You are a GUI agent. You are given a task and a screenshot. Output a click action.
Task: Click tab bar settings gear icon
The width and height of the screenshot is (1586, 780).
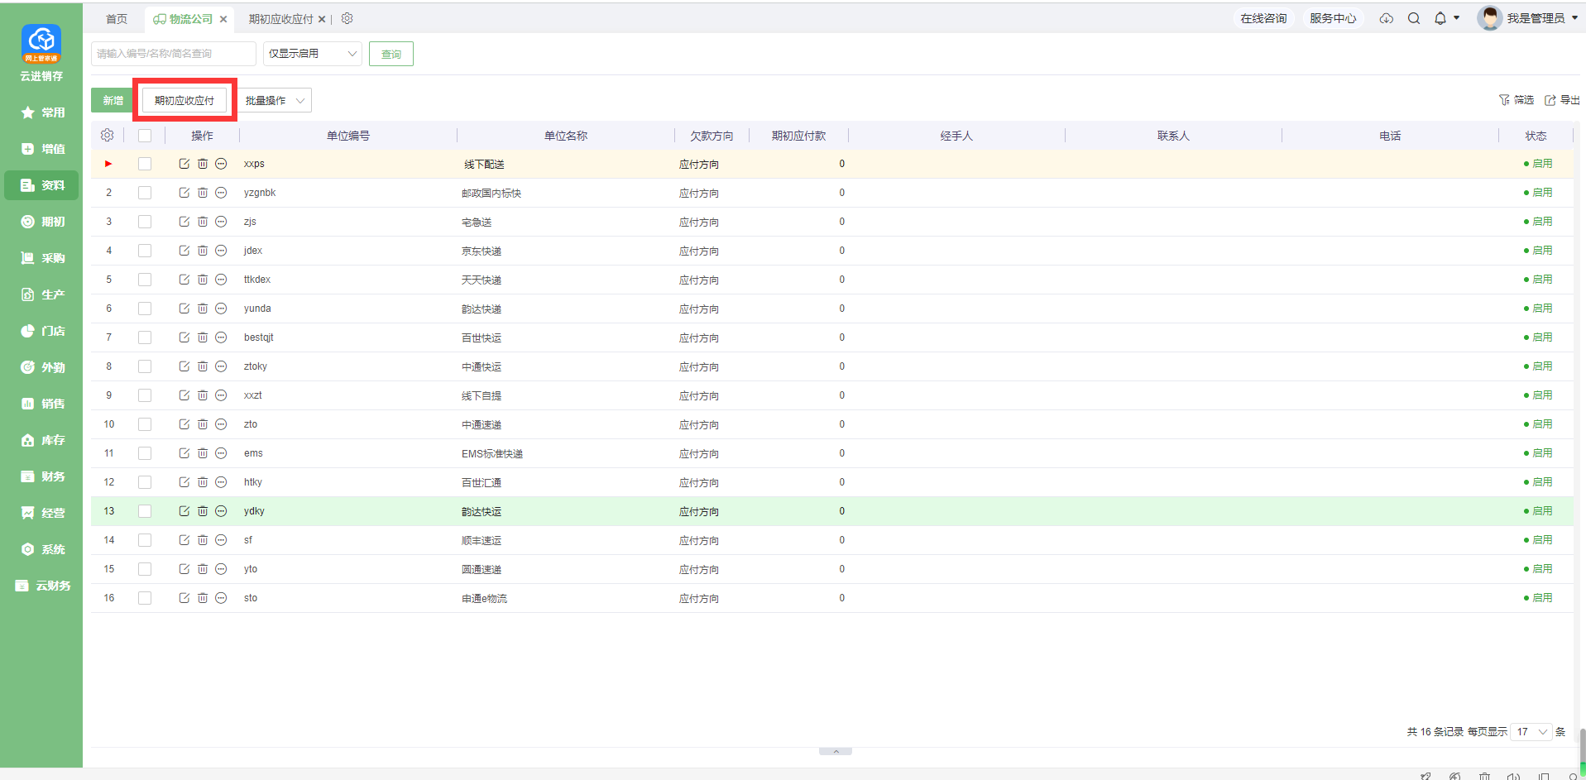pos(347,18)
